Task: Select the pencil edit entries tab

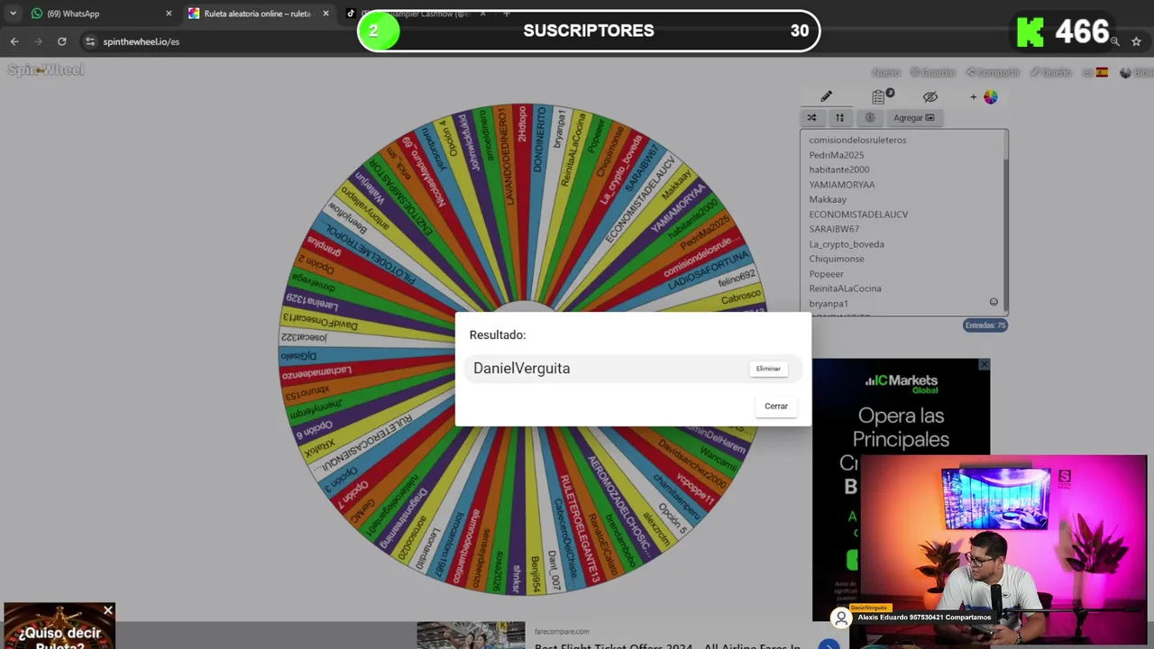Action: click(x=826, y=96)
